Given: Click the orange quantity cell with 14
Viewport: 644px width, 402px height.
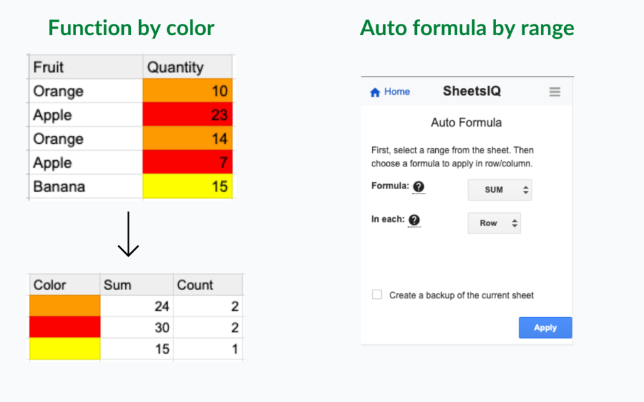Looking at the screenshot, I should point(187,138).
